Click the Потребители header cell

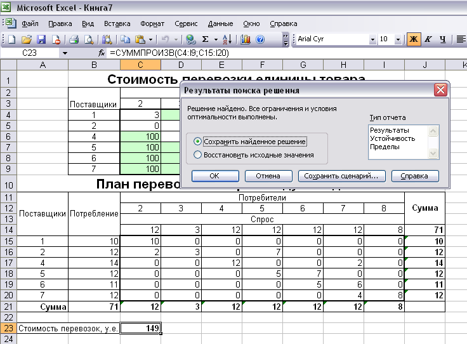click(x=262, y=197)
